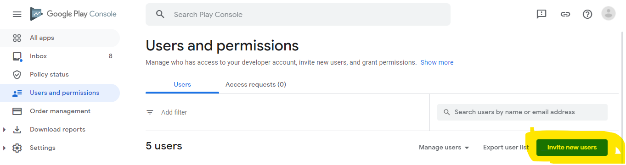The height and width of the screenshot is (165, 626).
Task: Click the Google Play Console logo
Action: 73,14
